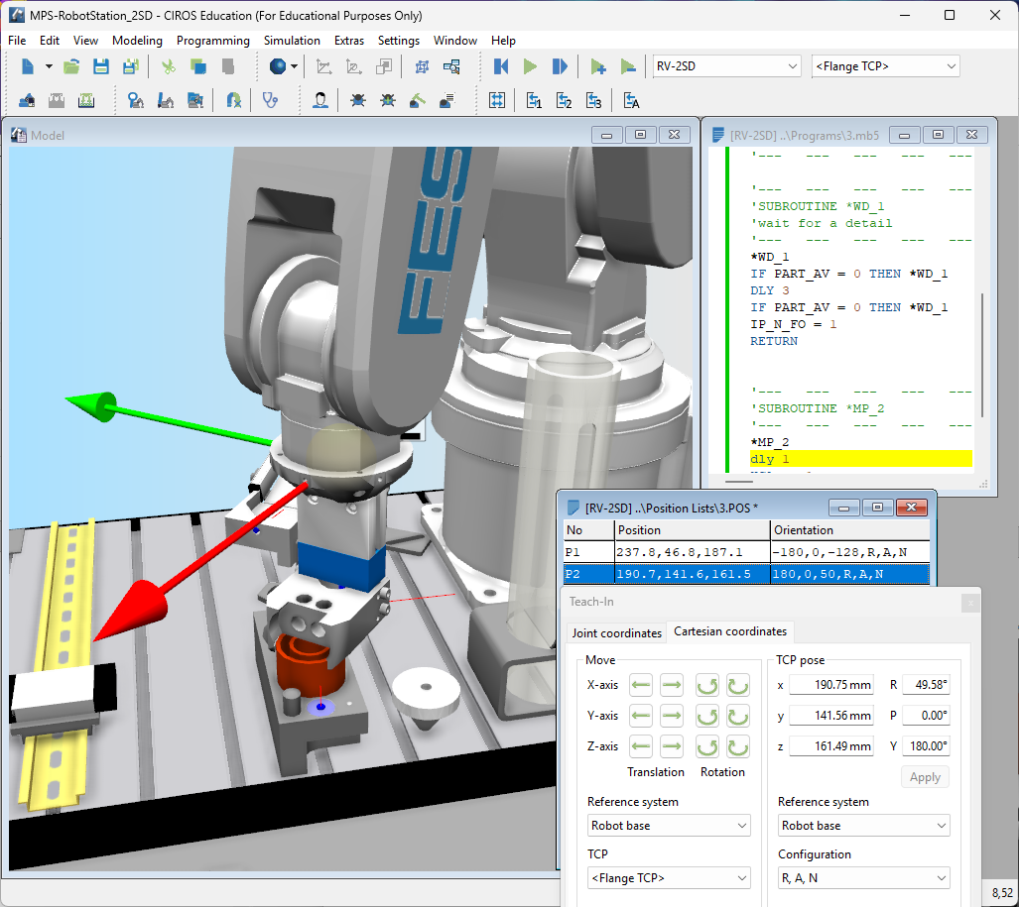1019x907 pixels.
Task: Select position row P1 in position list
Action: tap(746, 552)
